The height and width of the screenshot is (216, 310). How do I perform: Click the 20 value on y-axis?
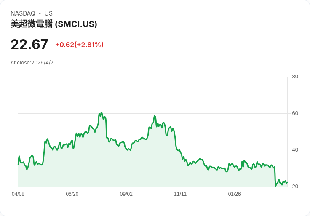[x=295, y=187]
